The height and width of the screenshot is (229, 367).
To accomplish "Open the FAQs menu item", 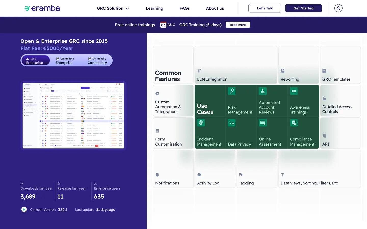I will pos(185,8).
